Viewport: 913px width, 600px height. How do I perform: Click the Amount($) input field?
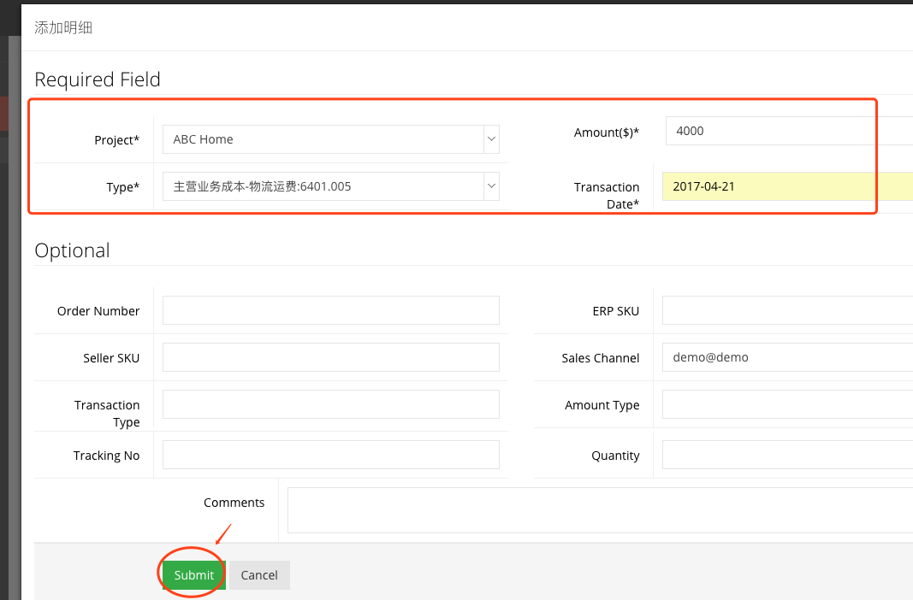[x=789, y=131]
